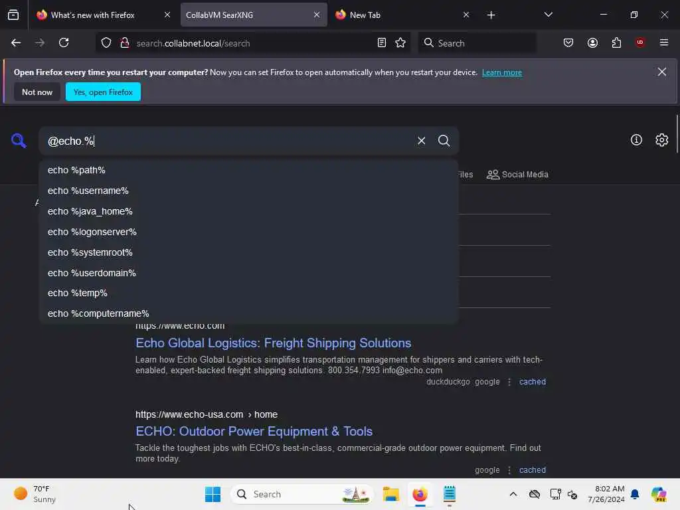Close the What's new with Firefox tab
680x510 pixels.
point(167,15)
